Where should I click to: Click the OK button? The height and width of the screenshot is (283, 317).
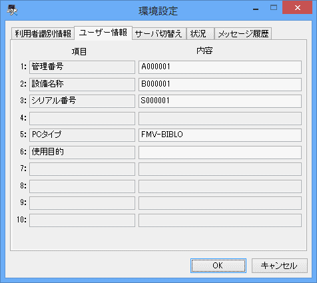click(x=218, y=266)
